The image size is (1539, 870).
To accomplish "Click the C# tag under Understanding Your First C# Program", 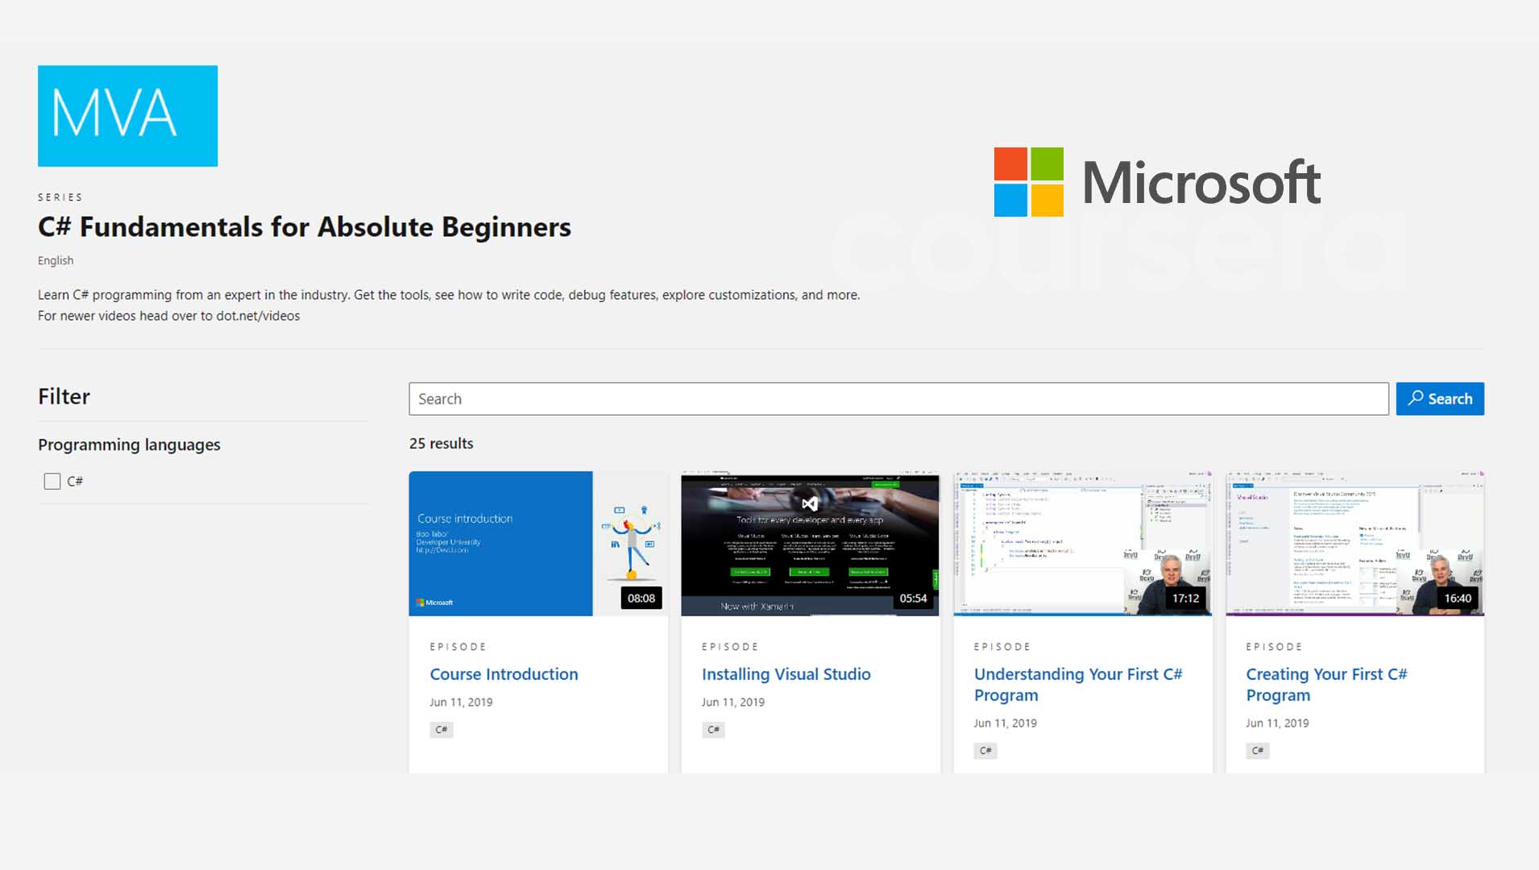I will [985, 750].
